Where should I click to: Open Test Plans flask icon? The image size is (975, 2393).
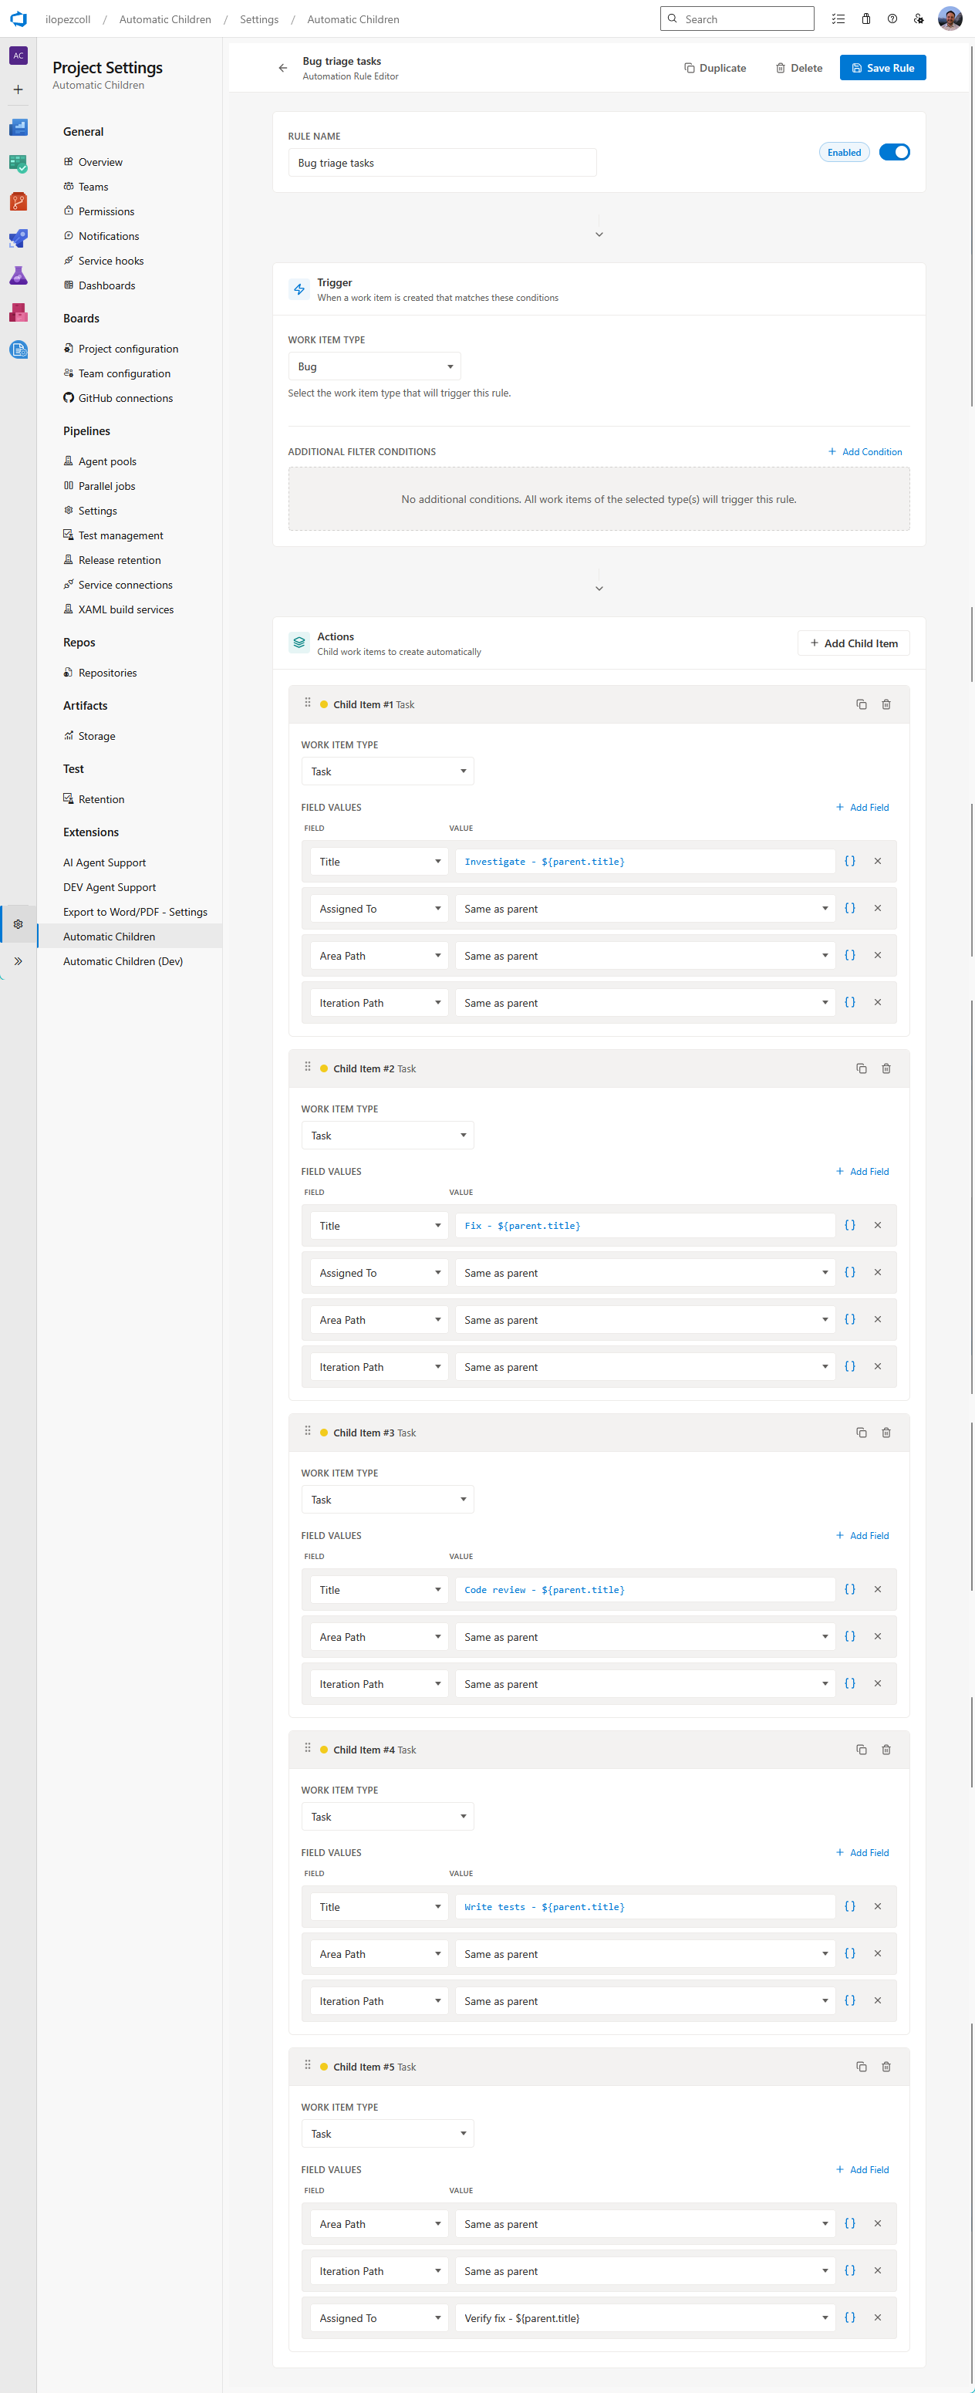[x=19, y=276]
